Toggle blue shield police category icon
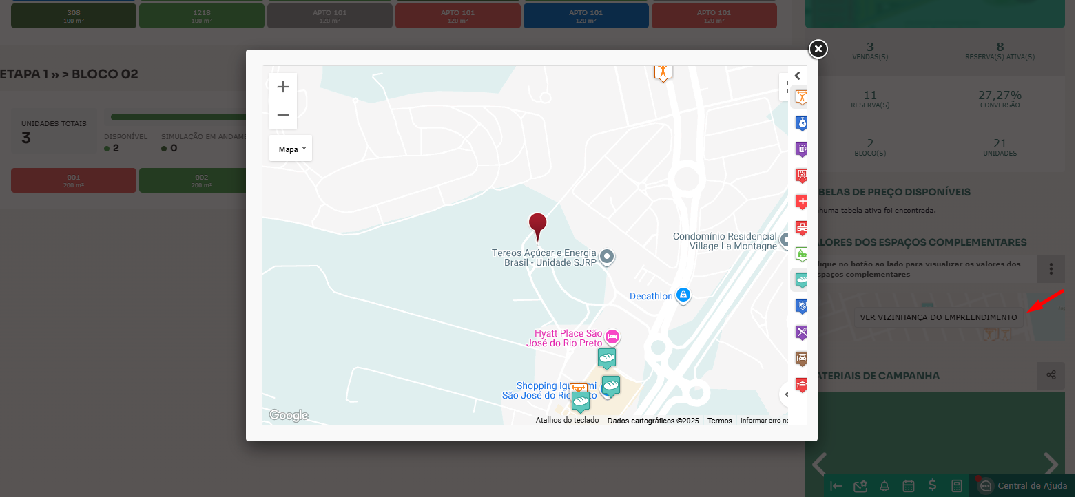Screen dimensions: 1076x497 (x=801, y=306)
